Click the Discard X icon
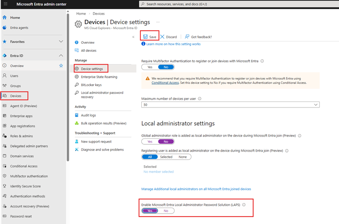Image resolution: width=339 pixels, height=224 pixels. 162,36
